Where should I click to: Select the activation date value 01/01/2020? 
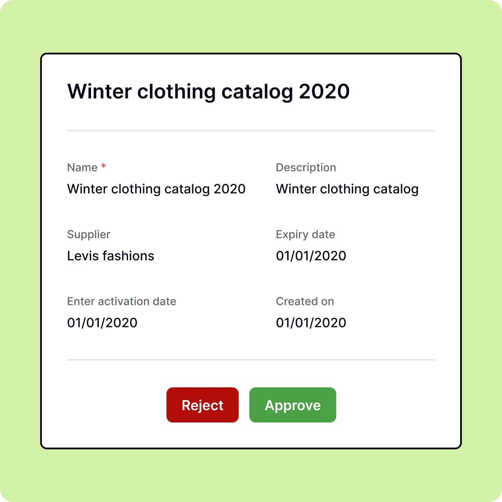tap(102, 322)
